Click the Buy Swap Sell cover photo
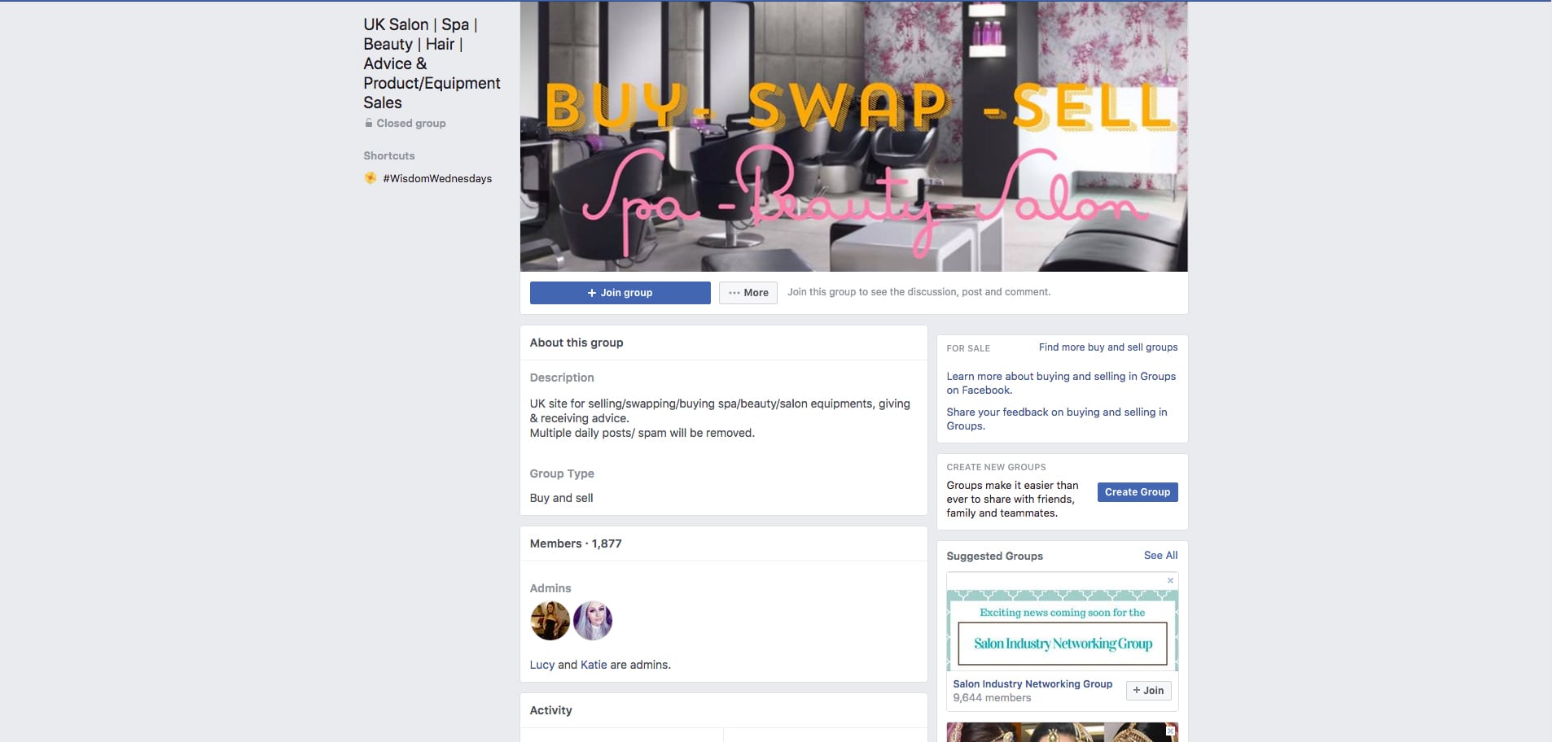Screen dimensions: 1552x742 coord(854,136)
